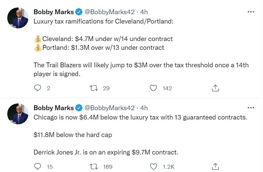Open more options on the Cleveland/Portland tweet

tap(251, 12)
